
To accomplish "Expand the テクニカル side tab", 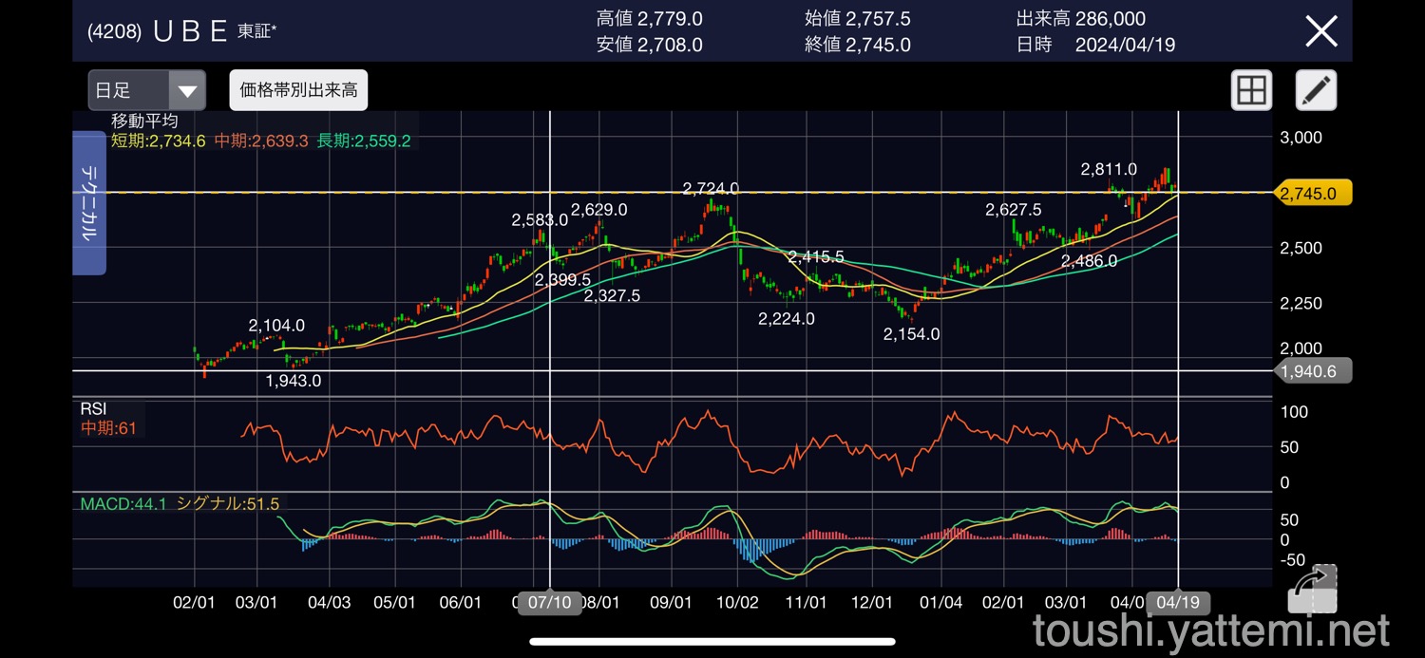I will (x=88, y=202).
